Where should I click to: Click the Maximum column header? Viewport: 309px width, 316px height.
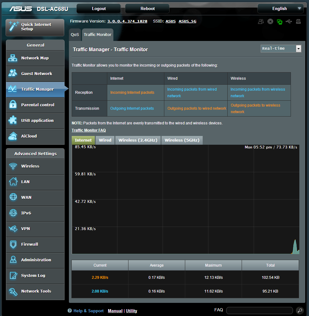coord(213,265)
